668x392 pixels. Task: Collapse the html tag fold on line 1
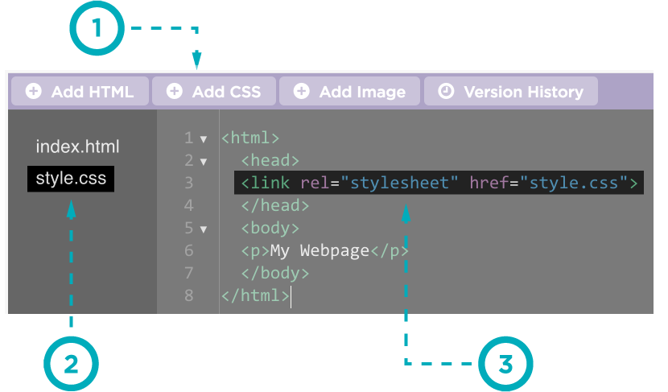pos(203,138)
